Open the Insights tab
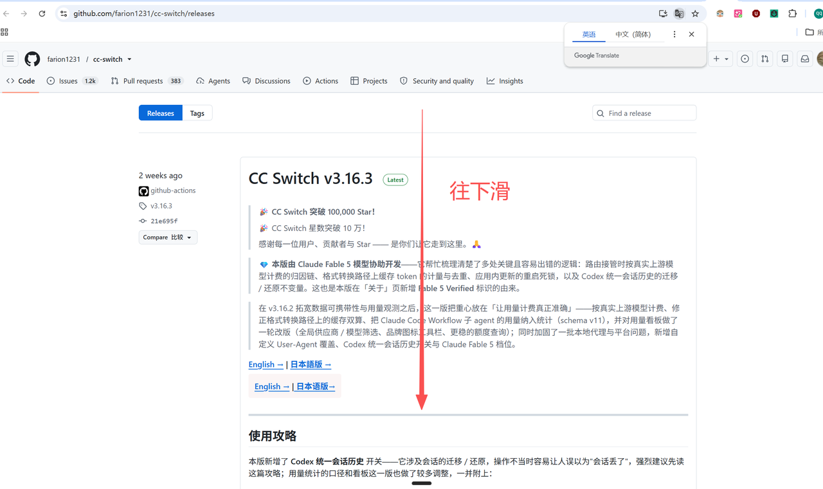Viewport: 823px width, 489px height. (x=505, y=81)
